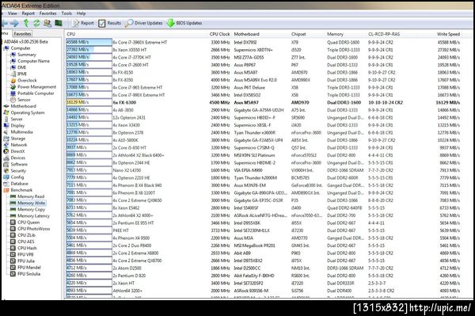Image resolution: width=475 pixels, height=316 pixels.
Task: Click BIOS Updates in toolbar
Action: point(184,23)
